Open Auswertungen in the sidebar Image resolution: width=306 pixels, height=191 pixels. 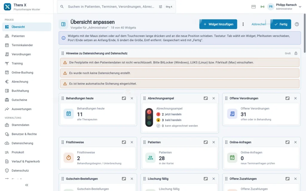[x=27, y=109]
